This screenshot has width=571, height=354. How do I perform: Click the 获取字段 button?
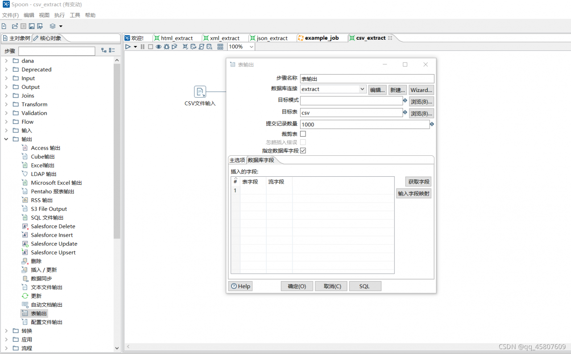(x=419, y=182)
